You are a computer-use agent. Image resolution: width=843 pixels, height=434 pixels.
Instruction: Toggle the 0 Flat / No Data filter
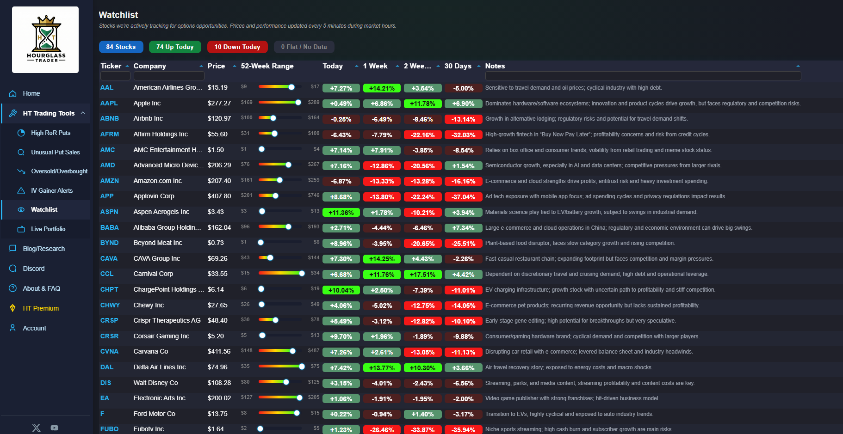[x=304, y=47]
